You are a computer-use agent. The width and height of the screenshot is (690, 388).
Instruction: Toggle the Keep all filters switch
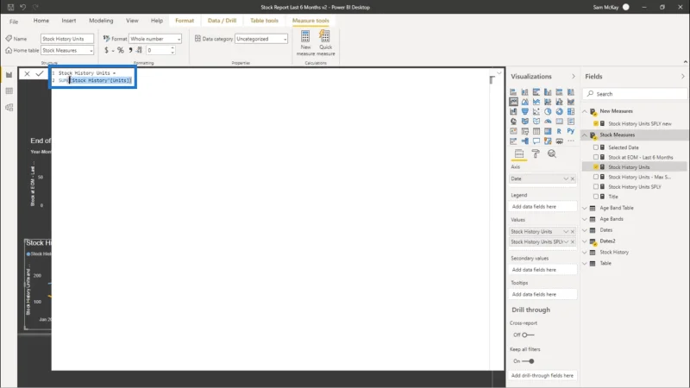528,361
